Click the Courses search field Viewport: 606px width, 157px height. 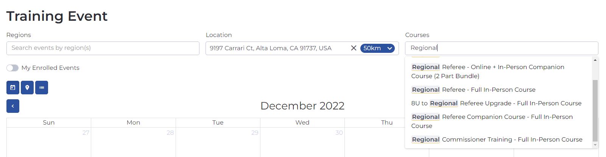(x=501, y=48)
